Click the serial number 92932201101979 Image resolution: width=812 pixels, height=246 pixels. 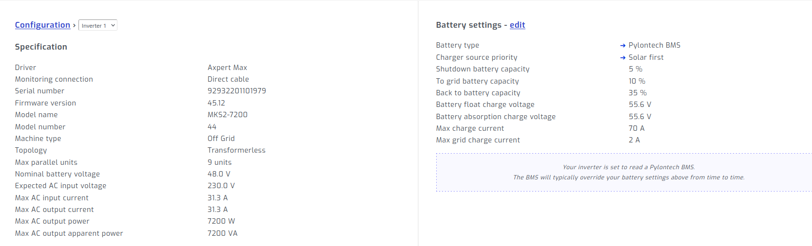click(x=237, y=91)
